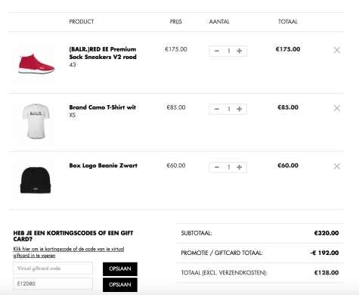Open Brand Camo T-Shirt wit product link
Screen dimensions: 359x295
pyautogui.click(x=103, y=107)
